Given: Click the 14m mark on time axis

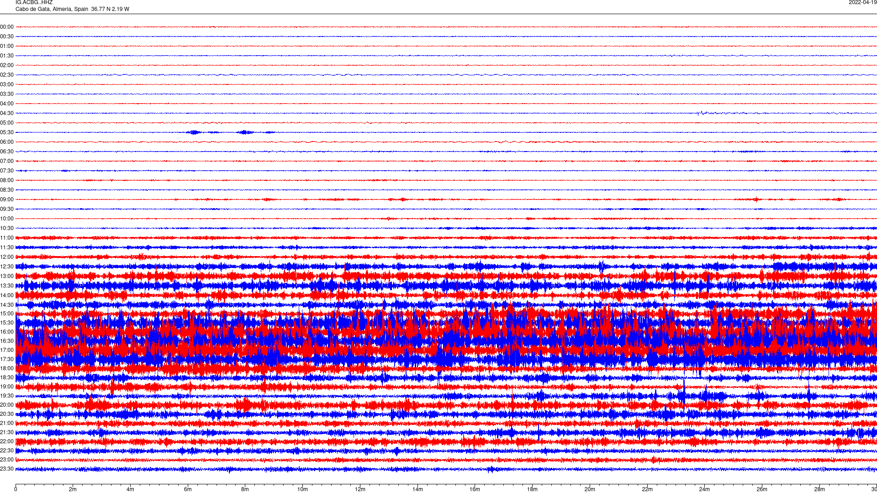Looking at the screenshot, I should 417,489.
